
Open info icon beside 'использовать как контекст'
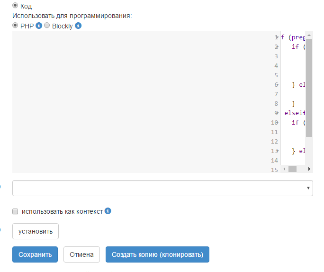[x=108, y=211]
